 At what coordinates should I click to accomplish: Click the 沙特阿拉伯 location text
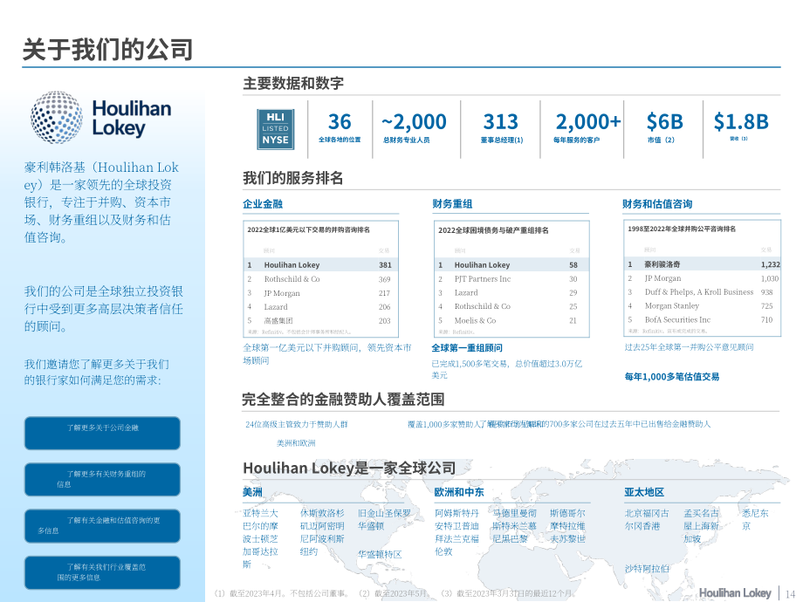point(647,569)
